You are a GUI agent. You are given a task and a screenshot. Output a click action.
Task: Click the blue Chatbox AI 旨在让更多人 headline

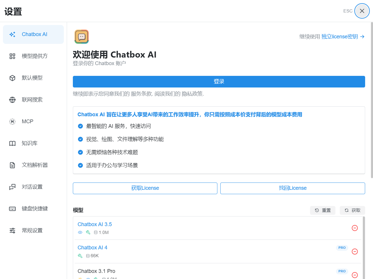tap(190, 115)
